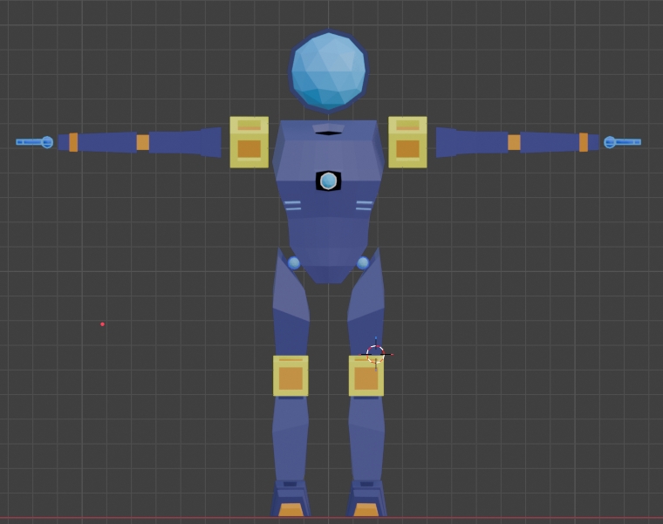This screenshot has width=663, height=524.
Task: Select the blue hip joint sphere on the left
Action: (294, 263)
